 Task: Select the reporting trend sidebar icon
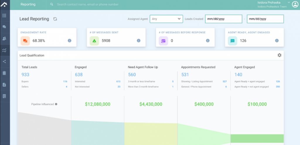pyautogui.click(x=4, y=50)
